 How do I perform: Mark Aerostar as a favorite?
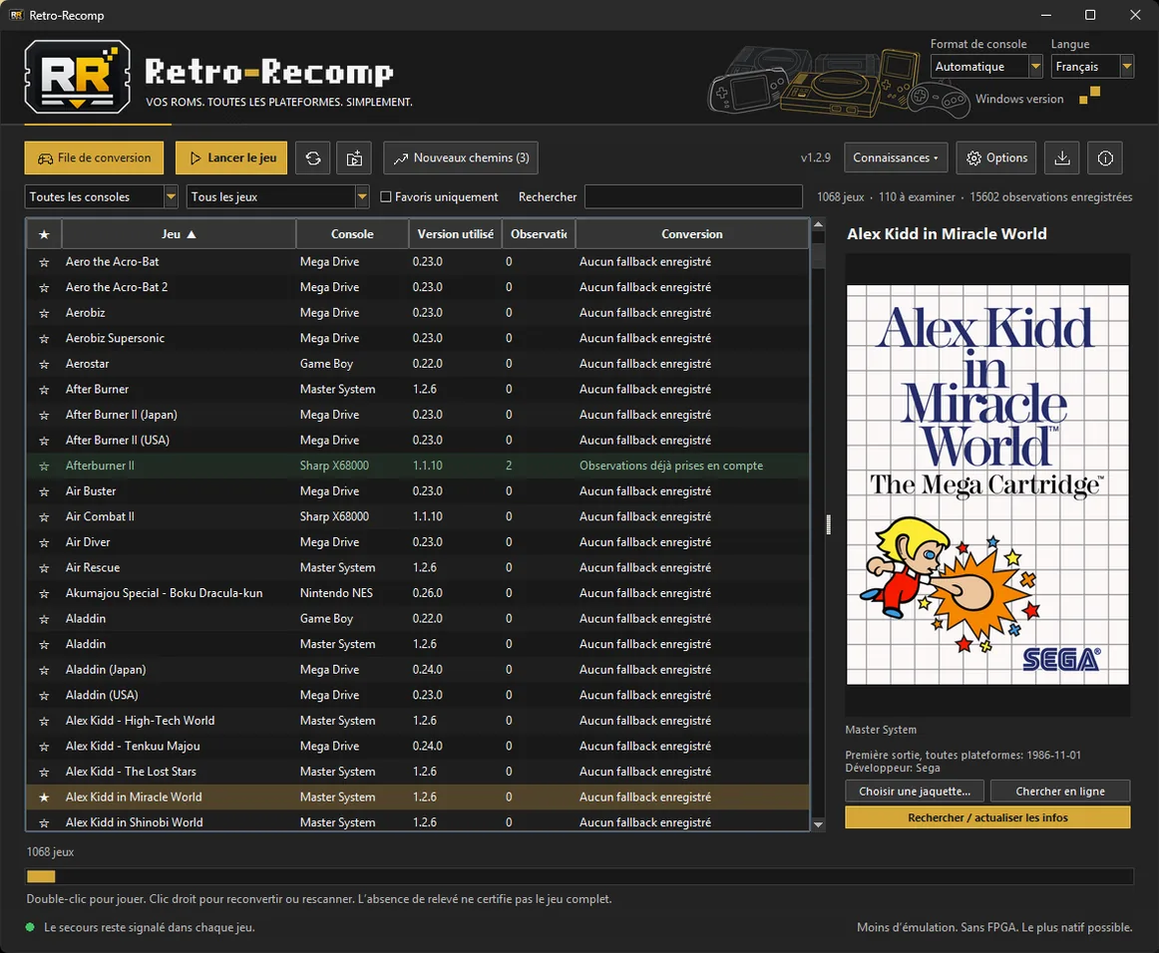point(44,364)
